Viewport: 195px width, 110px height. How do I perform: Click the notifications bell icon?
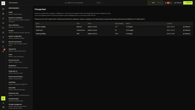point(165,3)
